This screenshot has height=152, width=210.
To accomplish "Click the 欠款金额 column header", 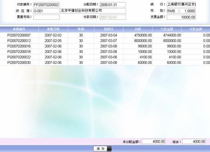I will pyautogui.click(x=167, y=29).
